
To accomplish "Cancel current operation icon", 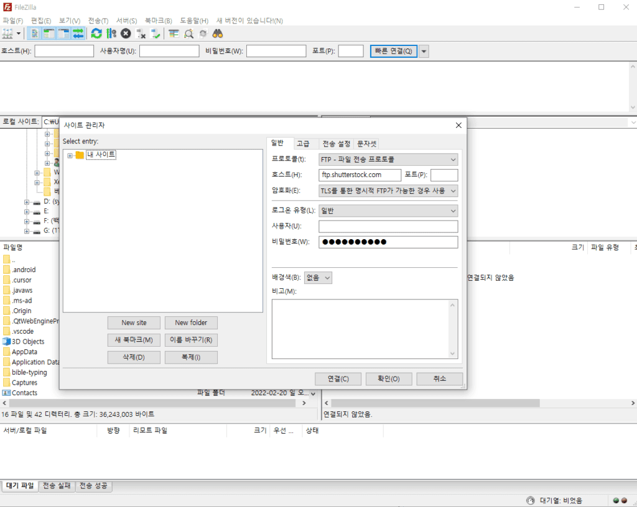I will click(x=126, y=34).
